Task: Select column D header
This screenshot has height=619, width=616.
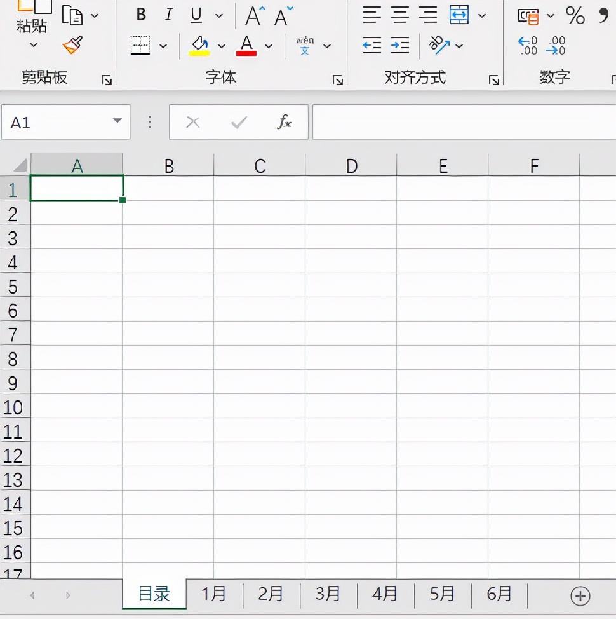Action: (x=351, y=166)
